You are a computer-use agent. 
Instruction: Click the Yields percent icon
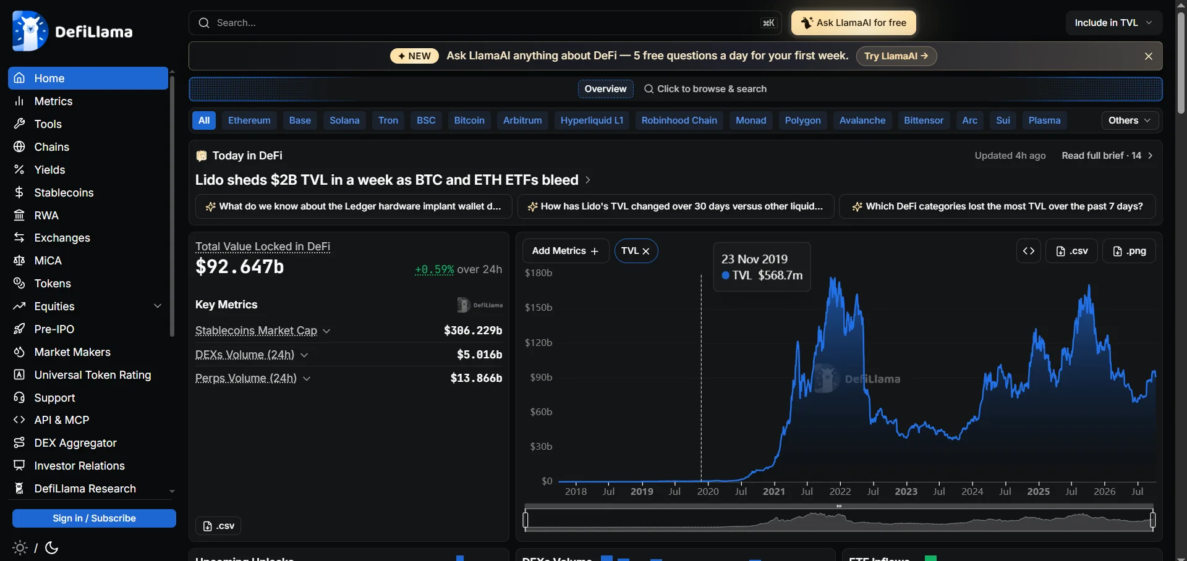19,170
